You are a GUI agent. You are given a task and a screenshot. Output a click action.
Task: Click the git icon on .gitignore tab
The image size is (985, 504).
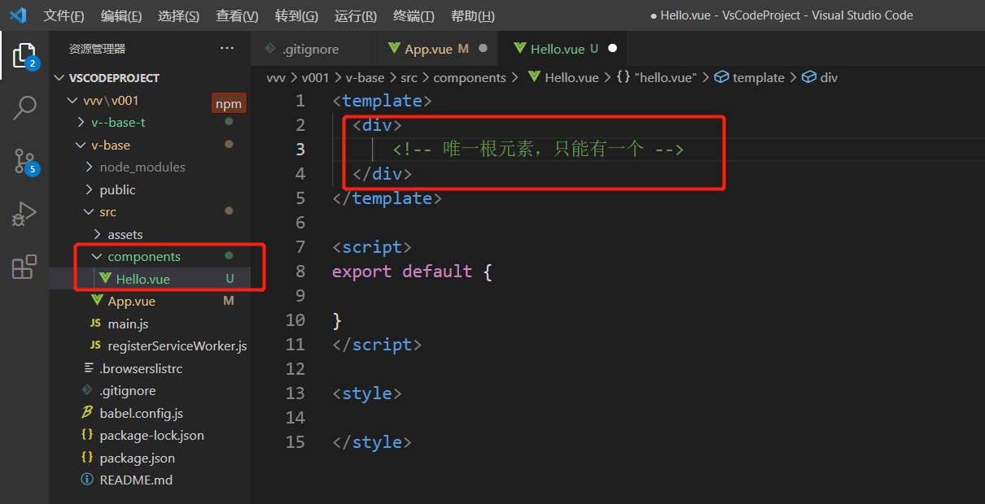[x=270, y=49]
